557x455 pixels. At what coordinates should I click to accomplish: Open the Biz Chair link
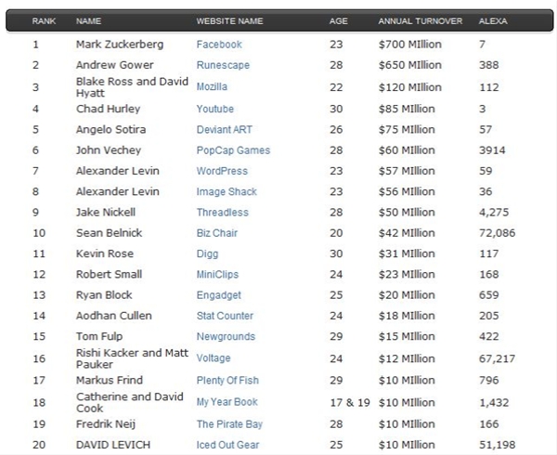pos(217,233)
